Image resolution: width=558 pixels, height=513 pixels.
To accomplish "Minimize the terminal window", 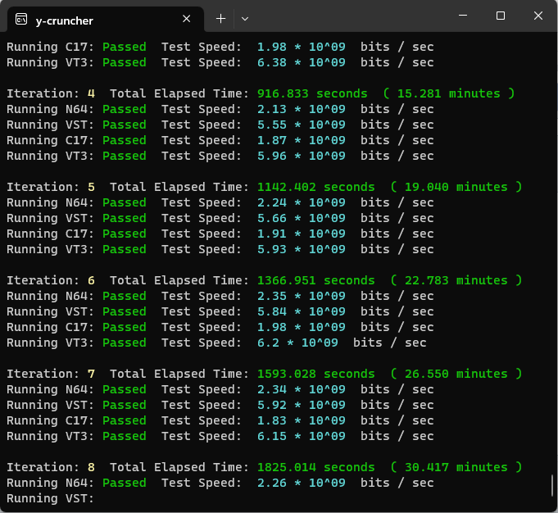I will click(x=462, y=16).
